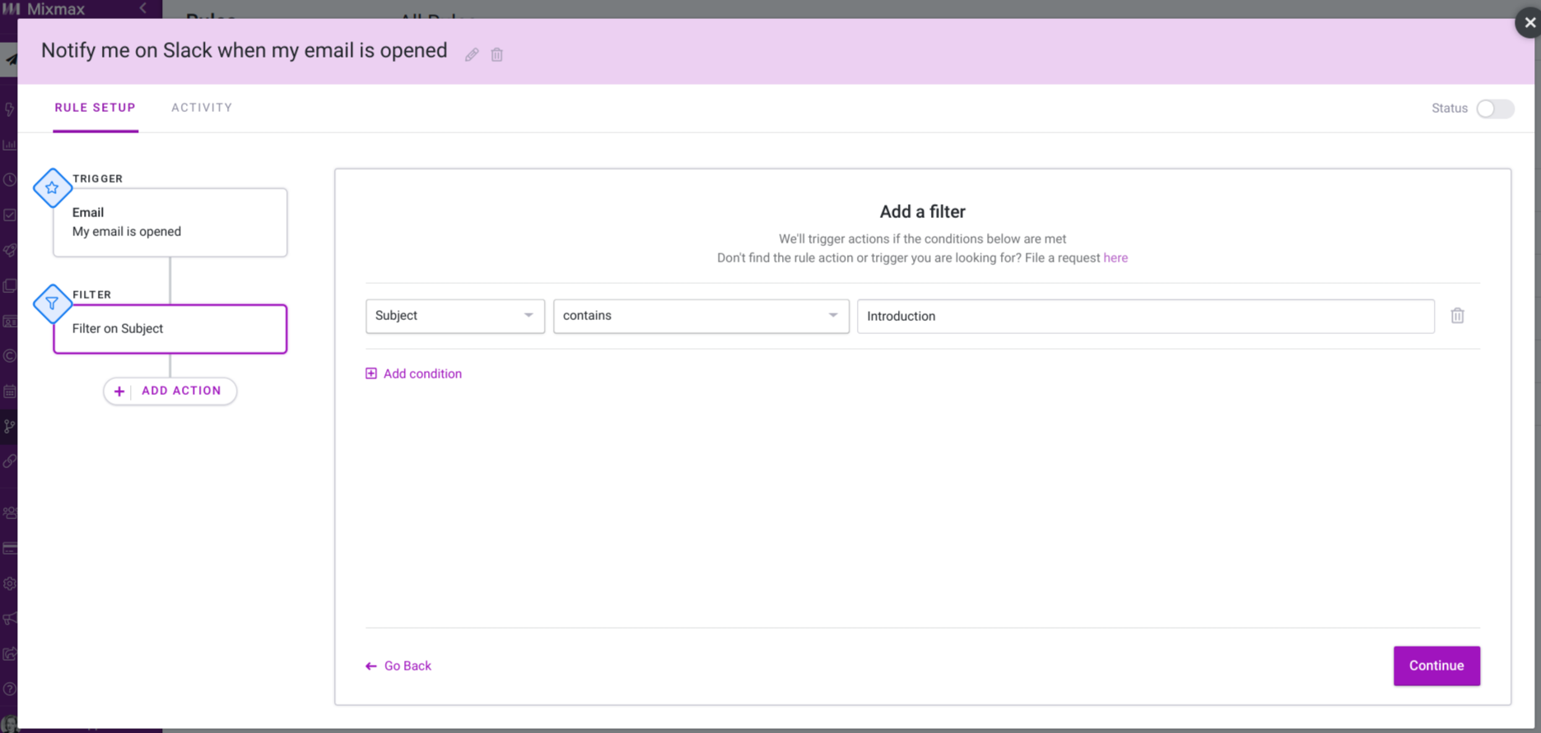Select the Filter on Subject card
This screenshot has height=733, width=1541.
[170, 329]
